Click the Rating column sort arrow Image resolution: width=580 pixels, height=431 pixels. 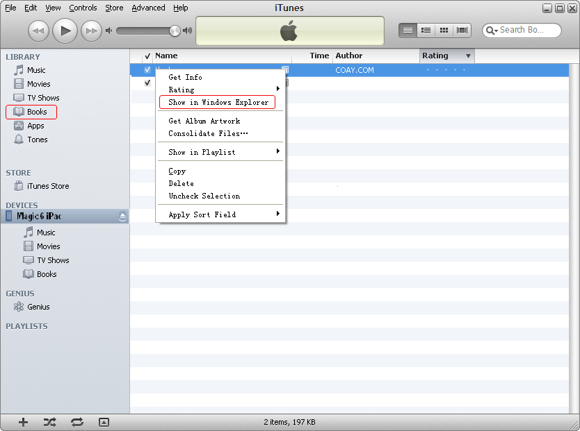coord(468,56)
